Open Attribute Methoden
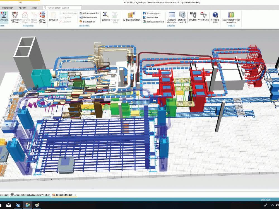Image resolution: width=279 pixels, height=209 pixels. point(172,17)
